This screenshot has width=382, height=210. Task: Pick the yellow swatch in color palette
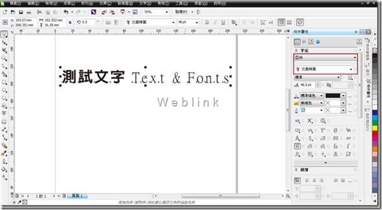(x=375, y=128)
